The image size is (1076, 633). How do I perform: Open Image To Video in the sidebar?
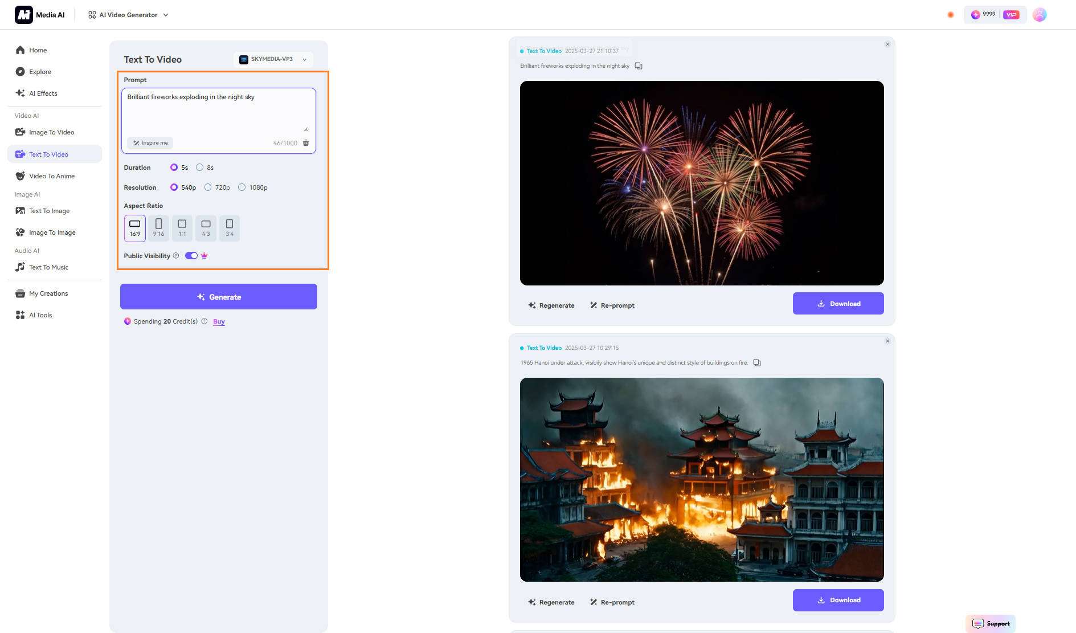[x=55, y=132]
